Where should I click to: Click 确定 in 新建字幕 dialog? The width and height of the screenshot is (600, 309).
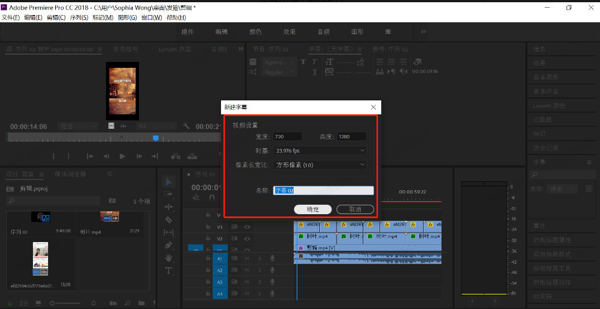(x=313, y=209)
